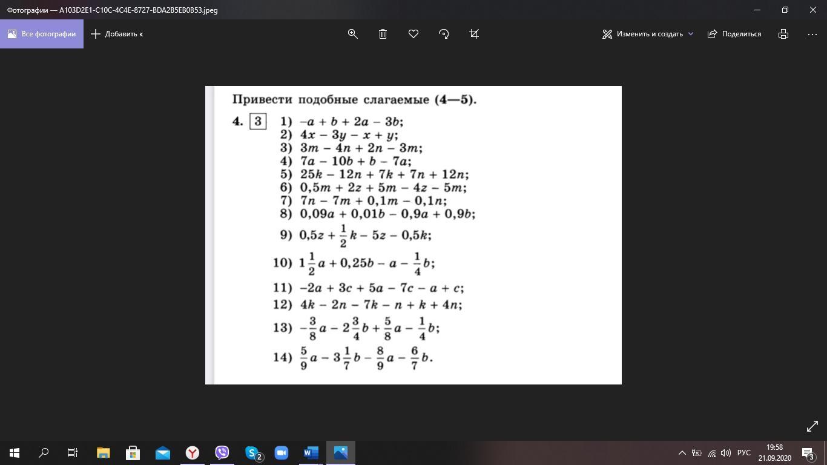The height and width of the screenshot is (465, 827).
Task: Show hidden tray icons chevron
Action: coord(682,453)
